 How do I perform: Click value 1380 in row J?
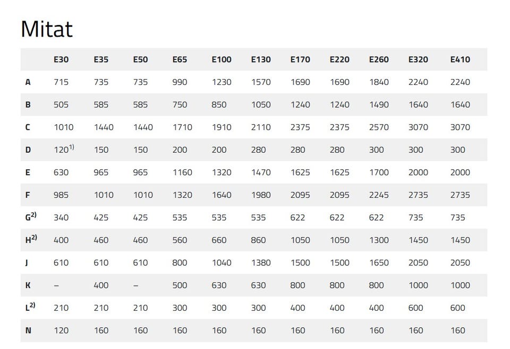pos(261,263)
